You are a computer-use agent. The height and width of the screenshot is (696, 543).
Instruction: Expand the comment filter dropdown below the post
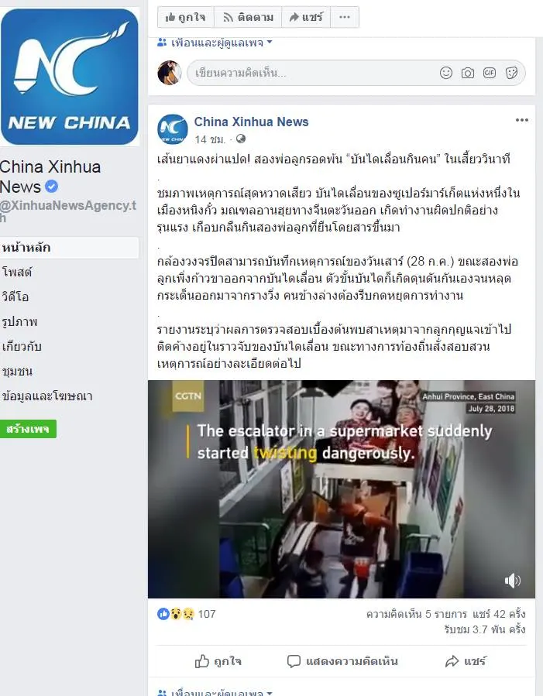coord(215,692)
